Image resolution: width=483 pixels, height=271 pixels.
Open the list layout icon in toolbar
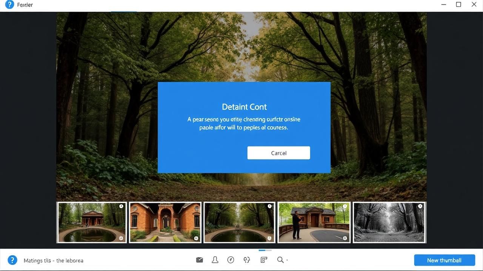click(264, 260)
